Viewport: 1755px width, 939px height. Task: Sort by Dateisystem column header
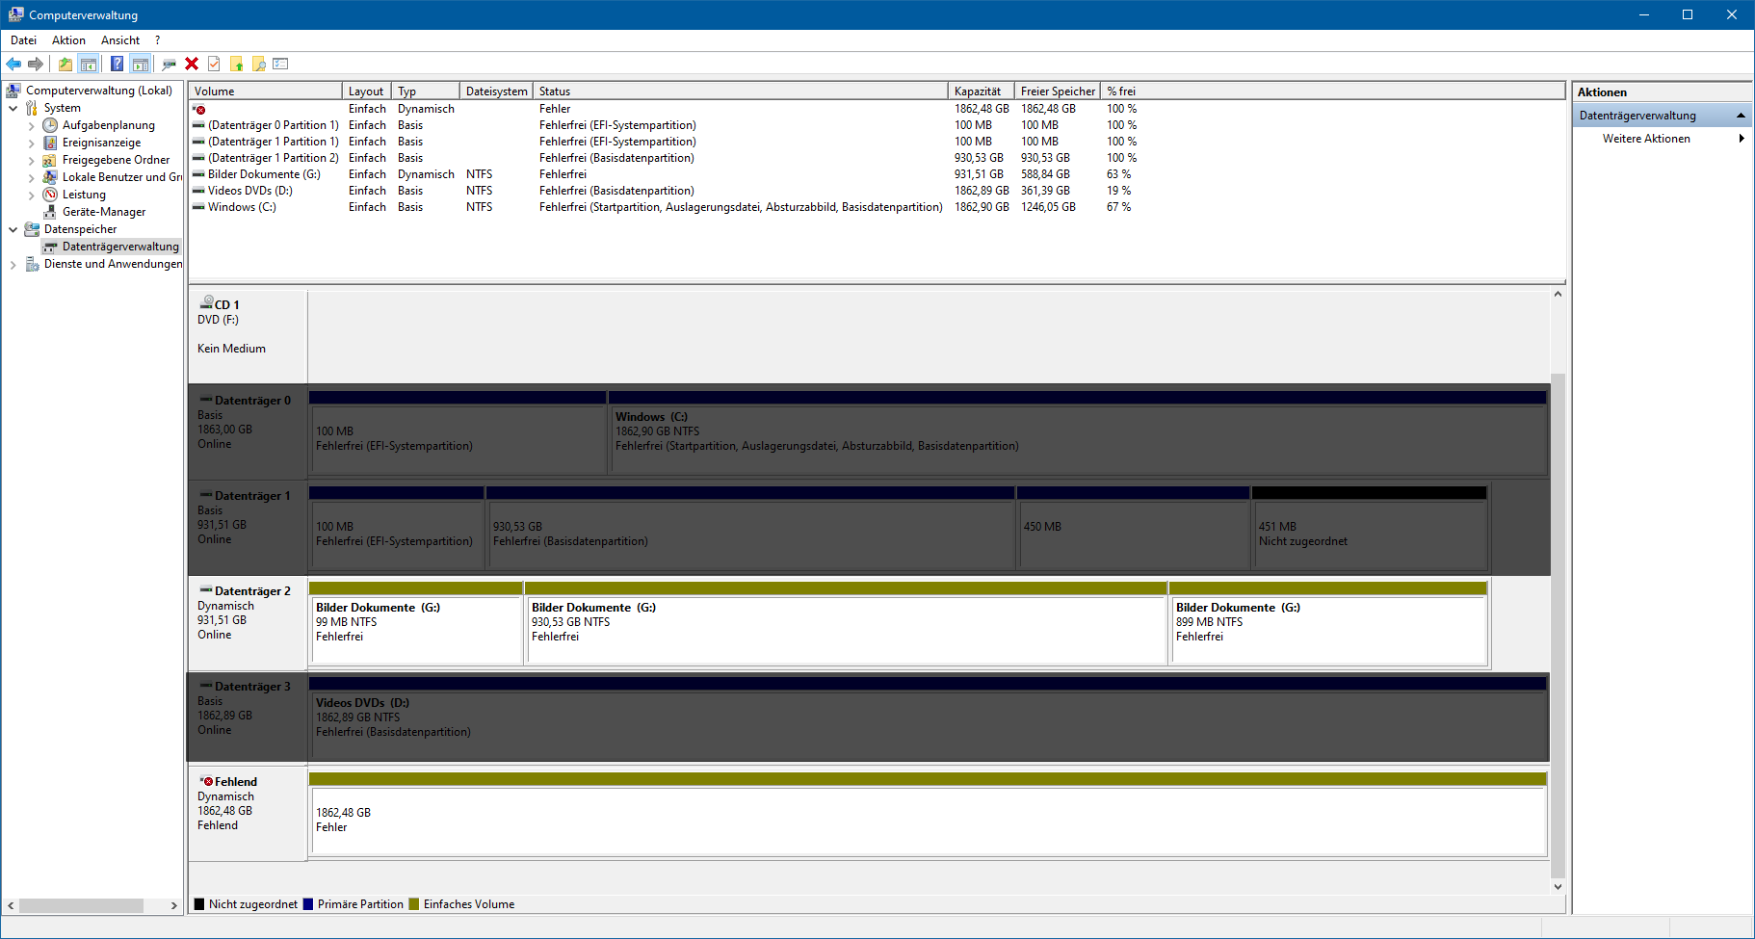tap(496, 91)
